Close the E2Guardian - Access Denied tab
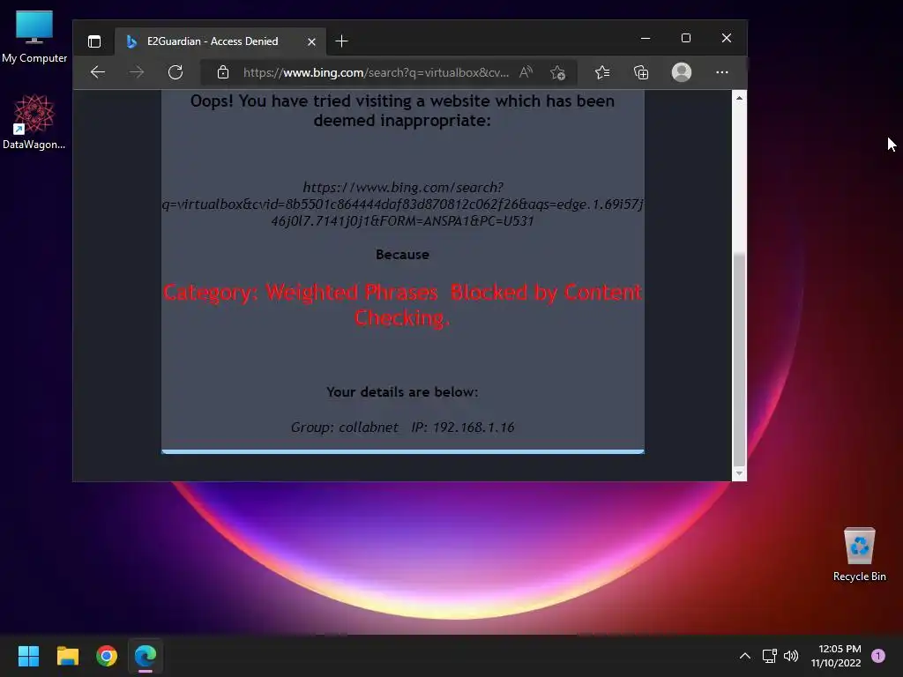Screen dimensions: 903x677 (x=311, y=41)
